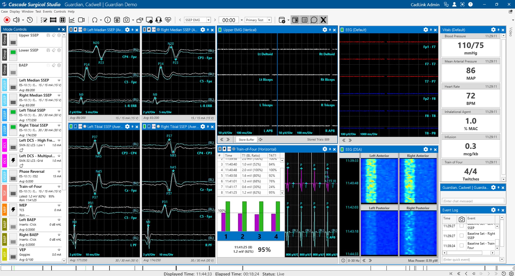Click the Store Buffer button
The height and width of the screenshot is (276, 515).
click(x=246, y=140)
